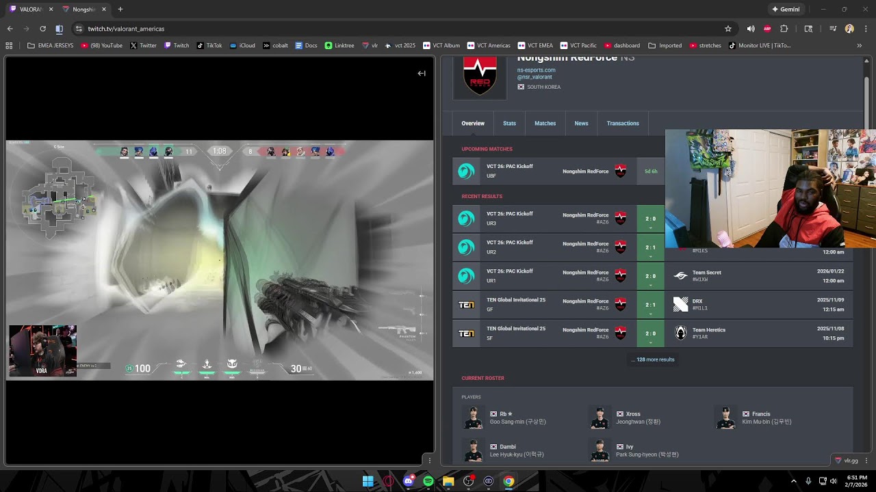Open Discord from taskbar
The width and height of the screenshot is (876, 492).
[409, 481]
